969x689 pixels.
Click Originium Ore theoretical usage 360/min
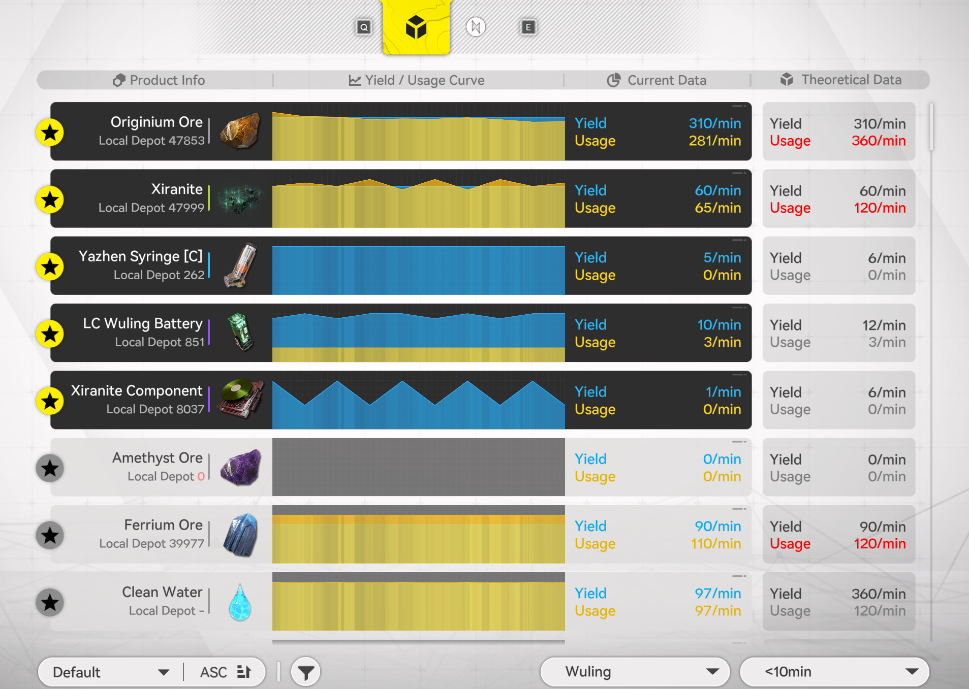click(879, 141)
